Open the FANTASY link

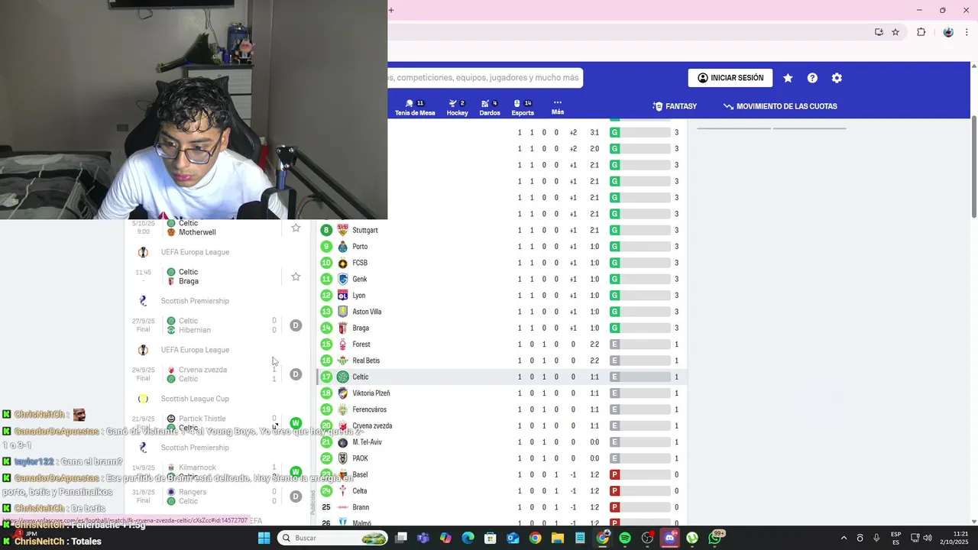coord(675,106)
